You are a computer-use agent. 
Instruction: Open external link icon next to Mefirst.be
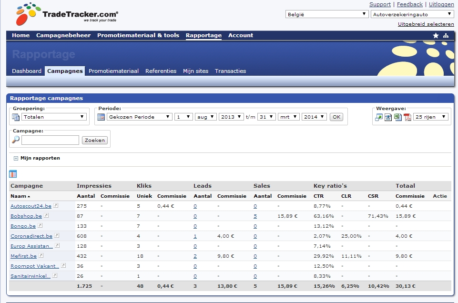click(x=41, y=255)
